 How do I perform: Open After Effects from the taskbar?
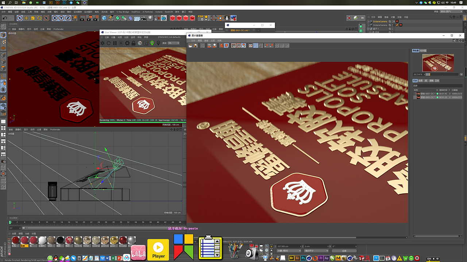327,258
